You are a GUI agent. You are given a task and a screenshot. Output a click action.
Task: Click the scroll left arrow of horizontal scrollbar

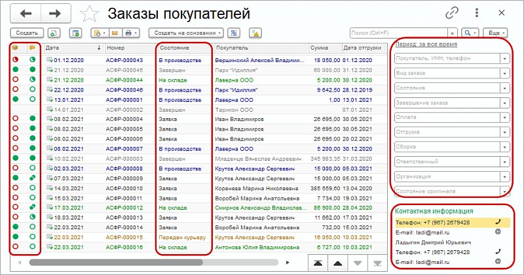(x=20, y=263)
